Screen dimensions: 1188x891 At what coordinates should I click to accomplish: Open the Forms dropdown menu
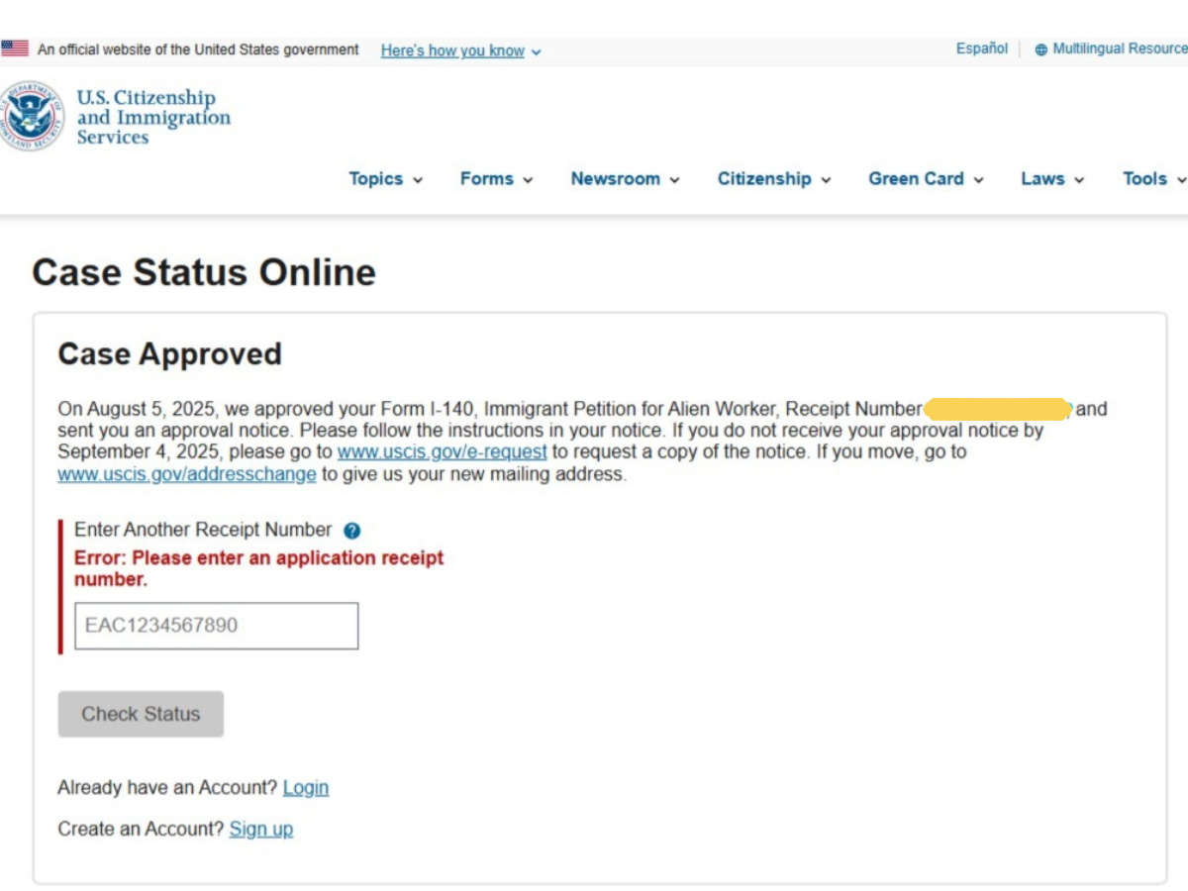point(496,179)
